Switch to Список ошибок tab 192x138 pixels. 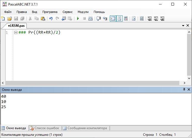pyautogui.click(x=45, y=128)
